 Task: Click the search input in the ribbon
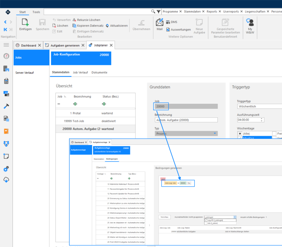(97, 12)
